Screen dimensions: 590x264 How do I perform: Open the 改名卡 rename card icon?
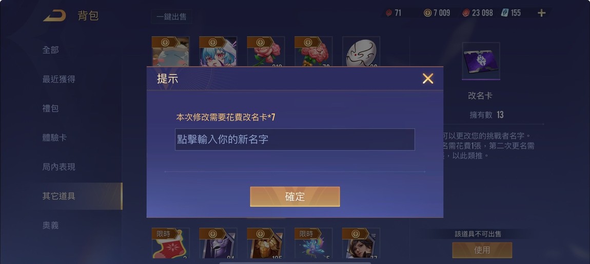coord(481,61)
